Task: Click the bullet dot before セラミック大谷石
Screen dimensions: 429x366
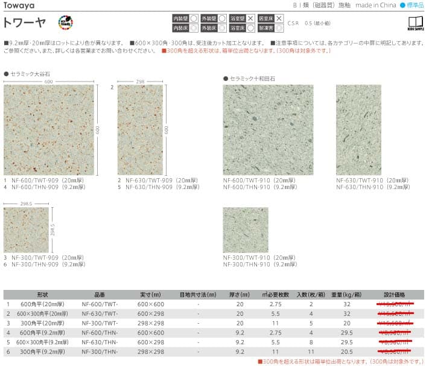Action: pos(6,74)
